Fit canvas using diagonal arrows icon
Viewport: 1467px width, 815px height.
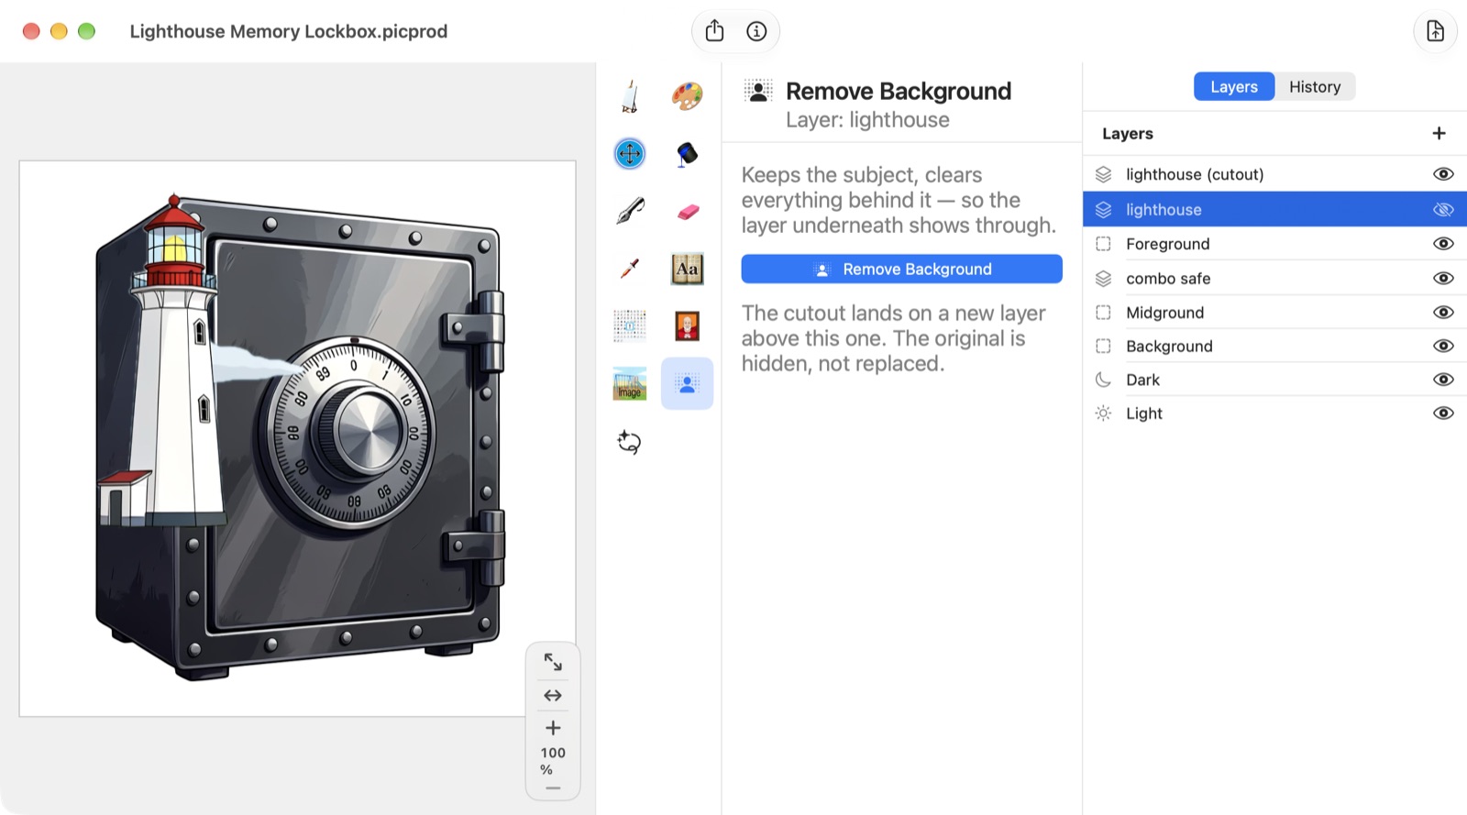click(x=553, y=662)
